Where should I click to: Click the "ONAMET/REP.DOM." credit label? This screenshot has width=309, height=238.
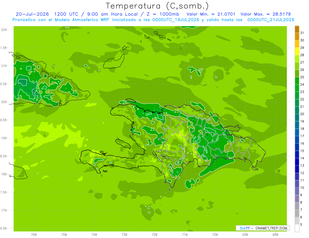tap(272, 228)
